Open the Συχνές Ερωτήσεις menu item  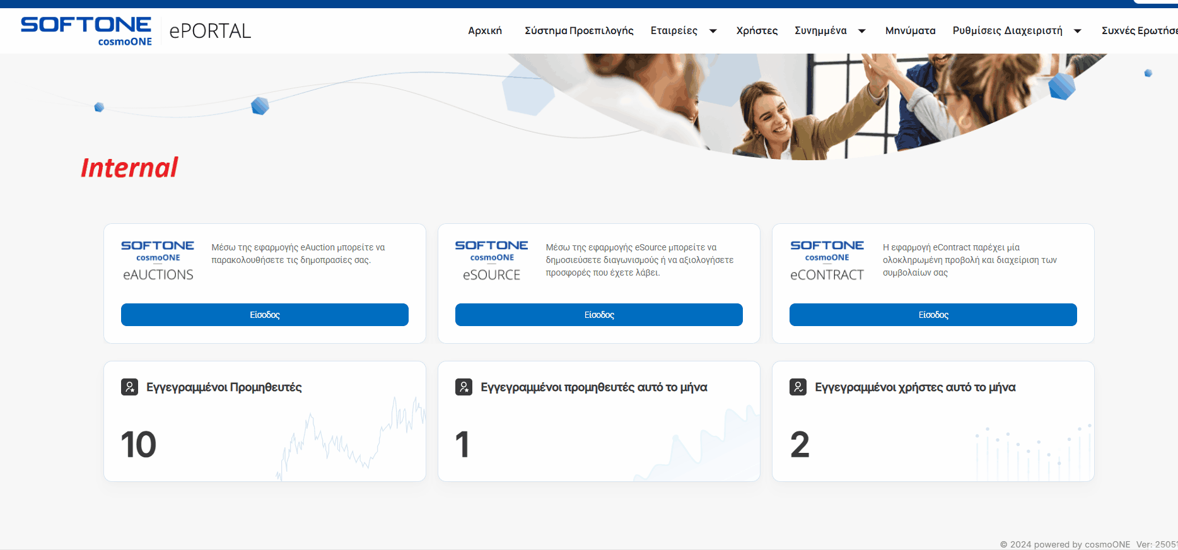[1140, 31]
